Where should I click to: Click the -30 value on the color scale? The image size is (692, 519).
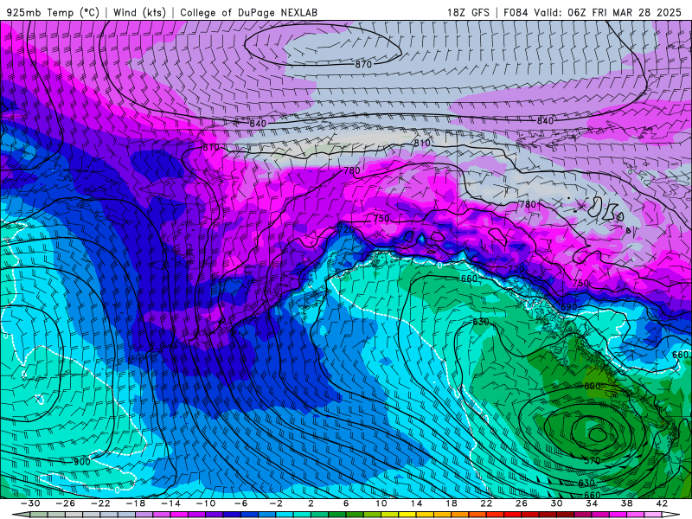point(30,503)
